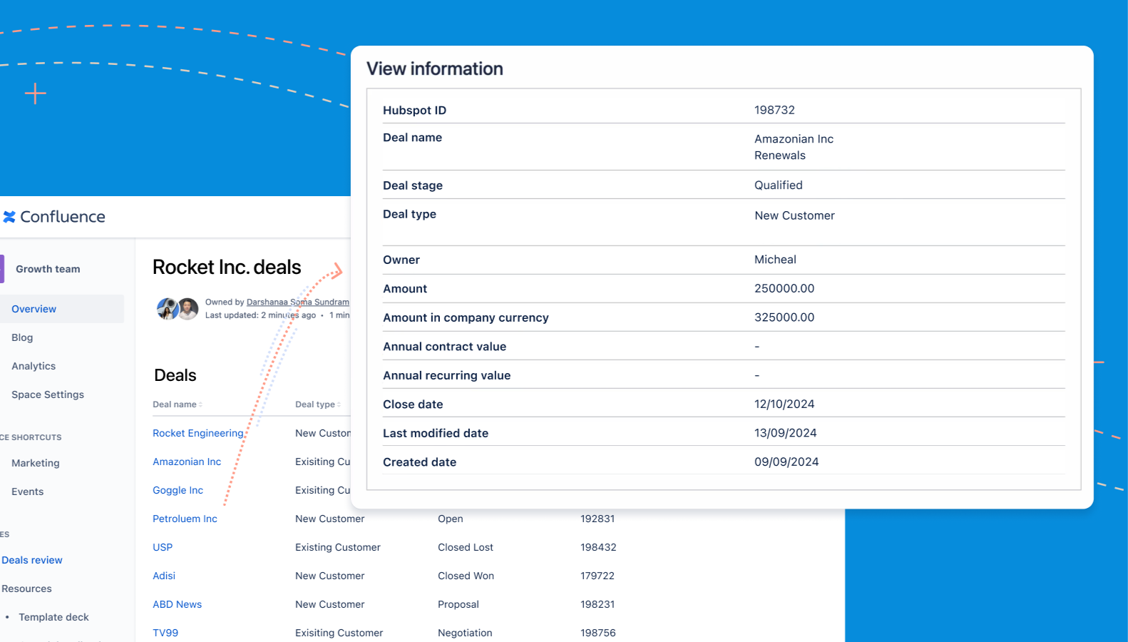This screenshot has width=1128, height=642.
Task: Select Proposal in the ABD News row
Action: coord(458,604)
